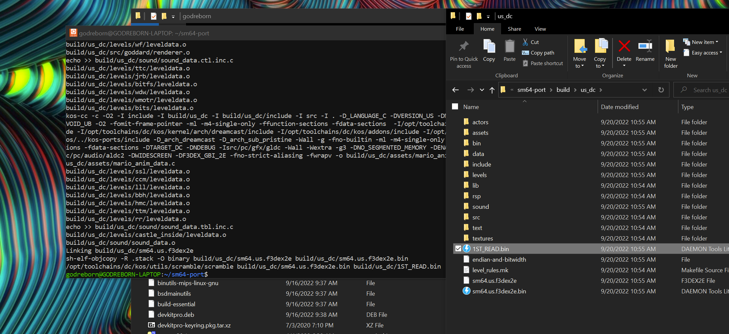Uncheck the 1ST_READ.bin file checkbox
729x334 pixels.
tap(458, 249)
